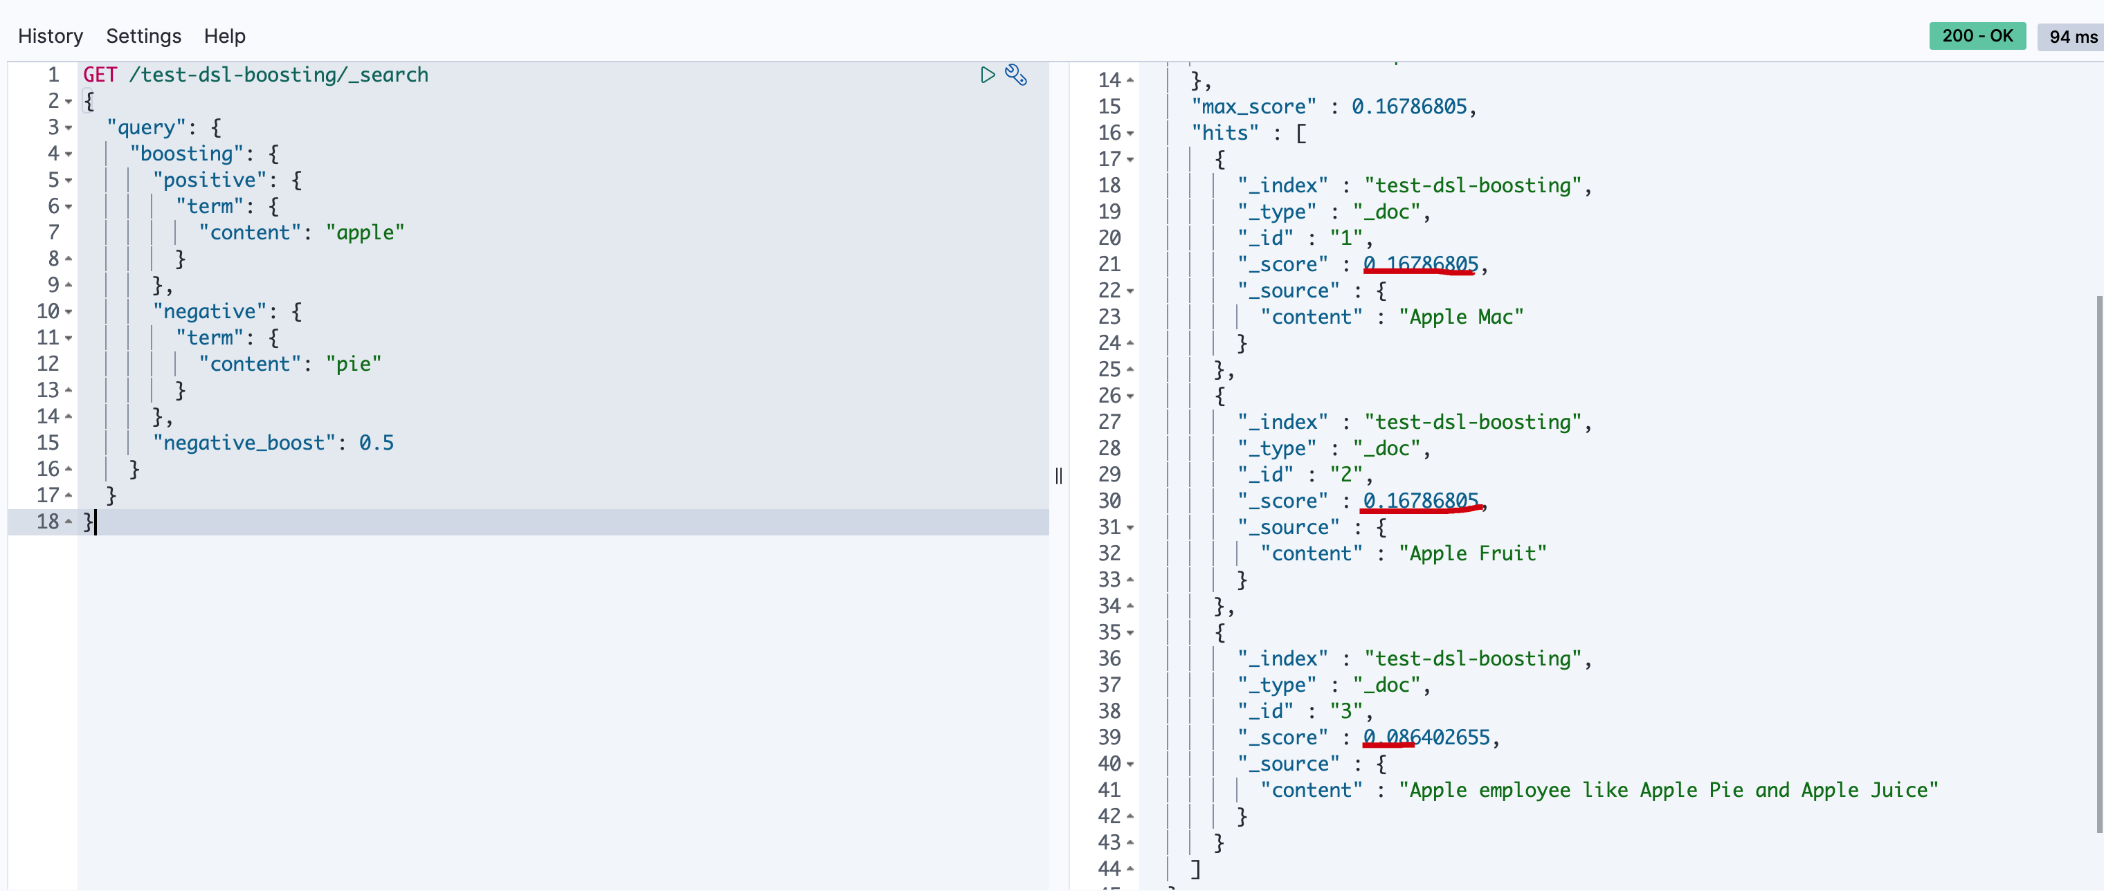
Task: Open the Help menu
Action: point(225,36)
